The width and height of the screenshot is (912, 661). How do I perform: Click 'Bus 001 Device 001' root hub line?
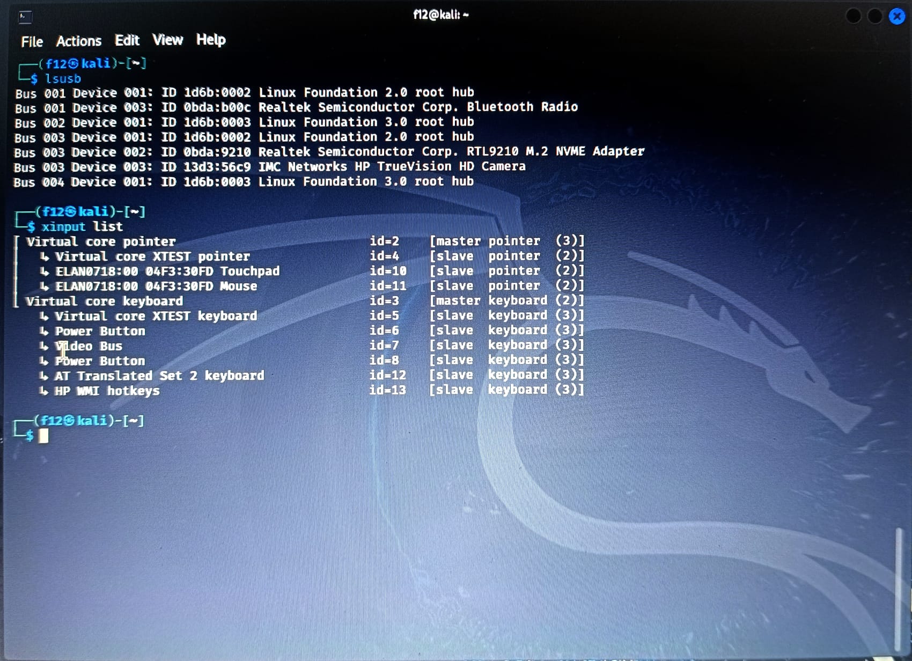pos(245,92)
